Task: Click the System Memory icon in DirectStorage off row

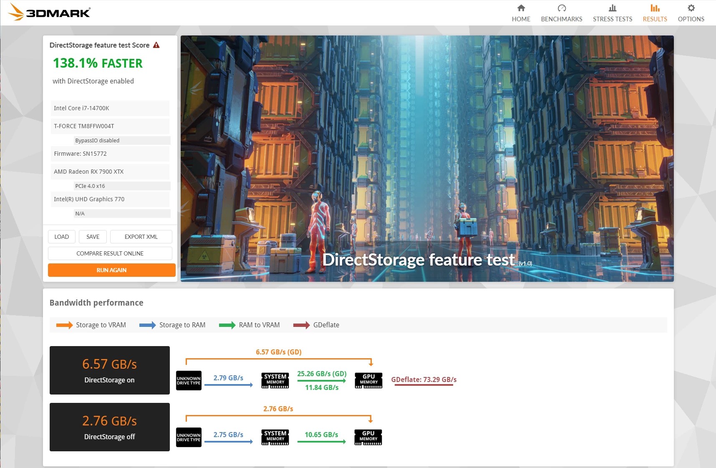Action: [x=275, y=437]
